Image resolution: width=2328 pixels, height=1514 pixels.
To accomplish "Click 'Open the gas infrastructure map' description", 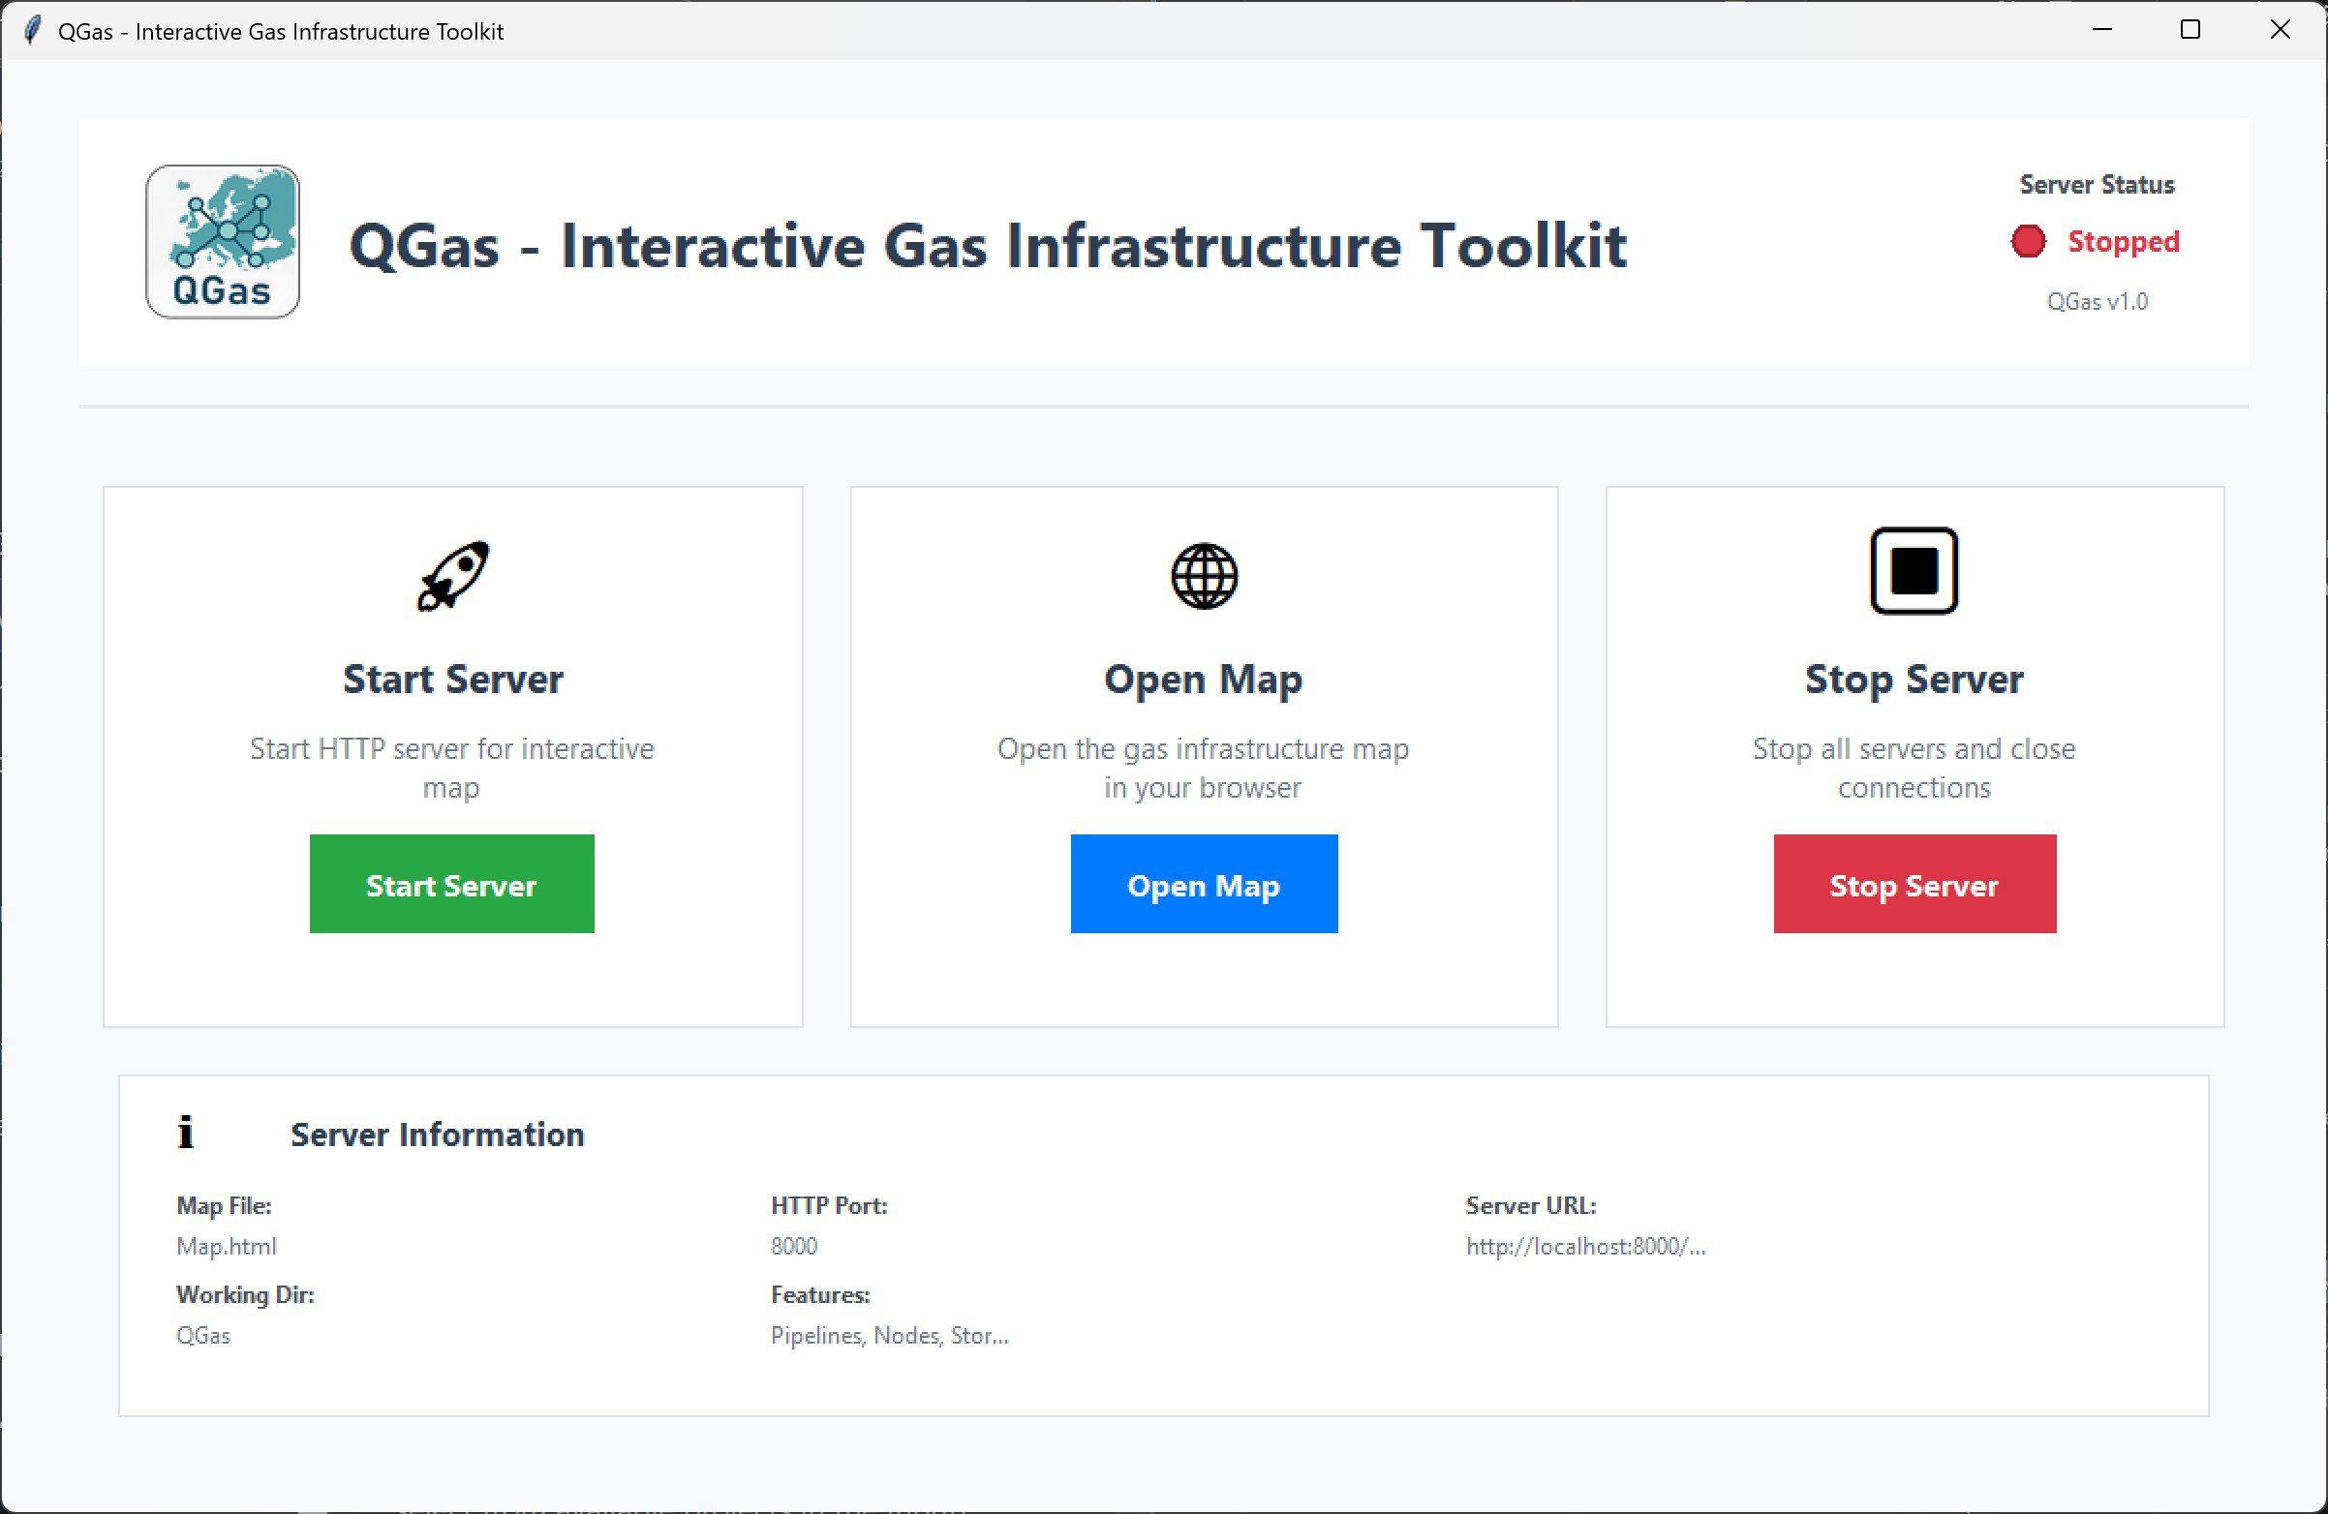I will coord(1203,768).
